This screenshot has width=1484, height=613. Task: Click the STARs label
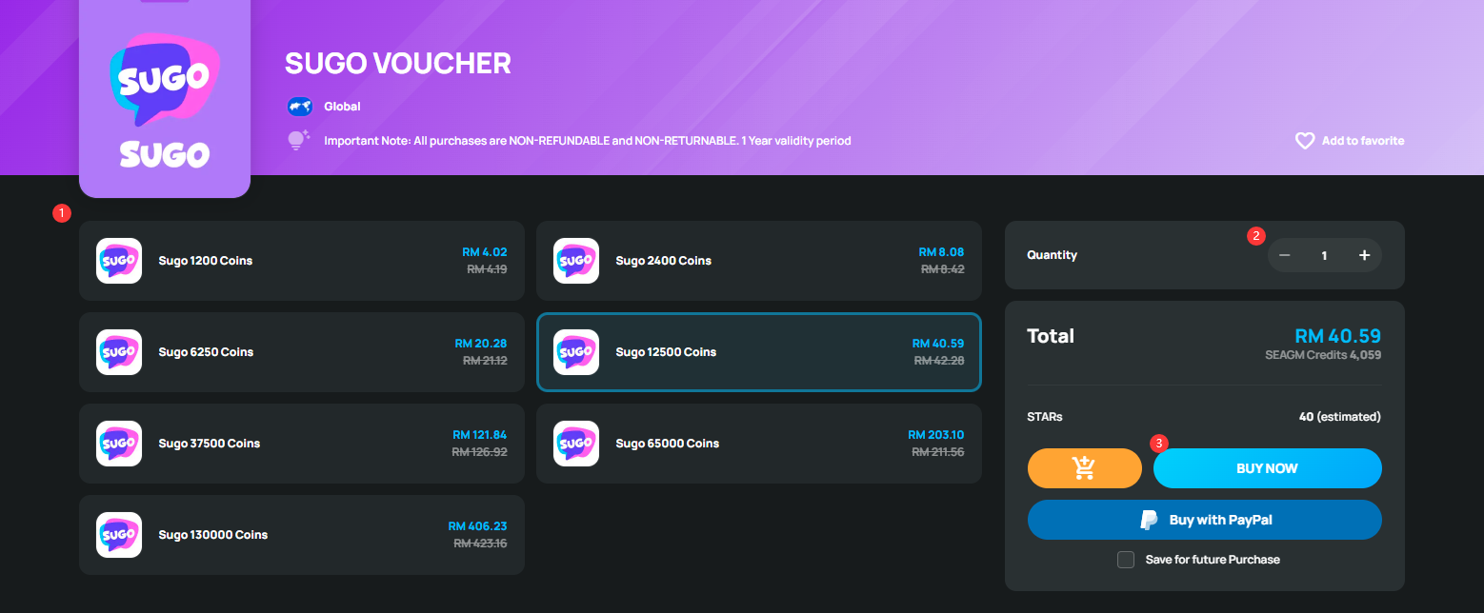(1045, 417)
